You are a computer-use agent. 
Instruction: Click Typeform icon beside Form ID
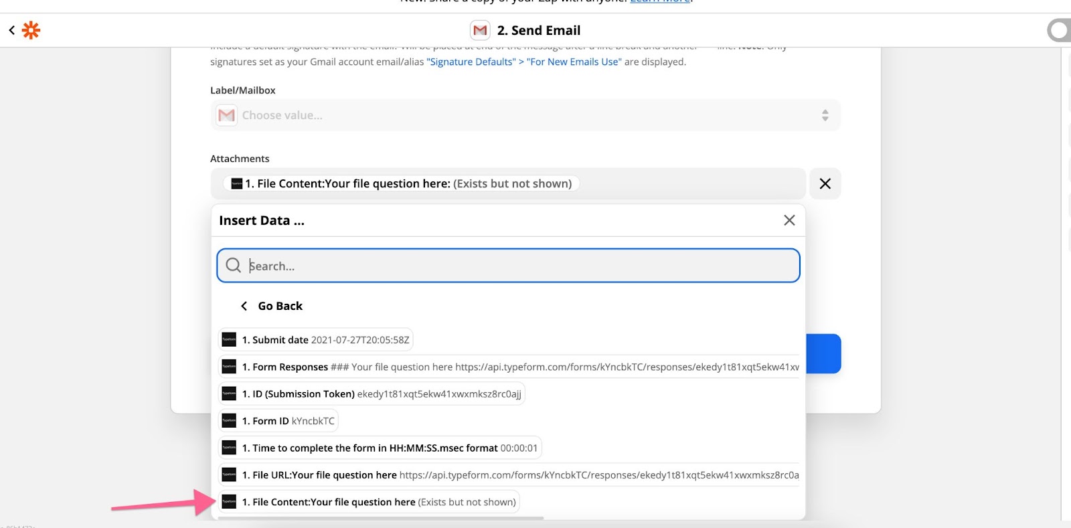tap(229, 421)
